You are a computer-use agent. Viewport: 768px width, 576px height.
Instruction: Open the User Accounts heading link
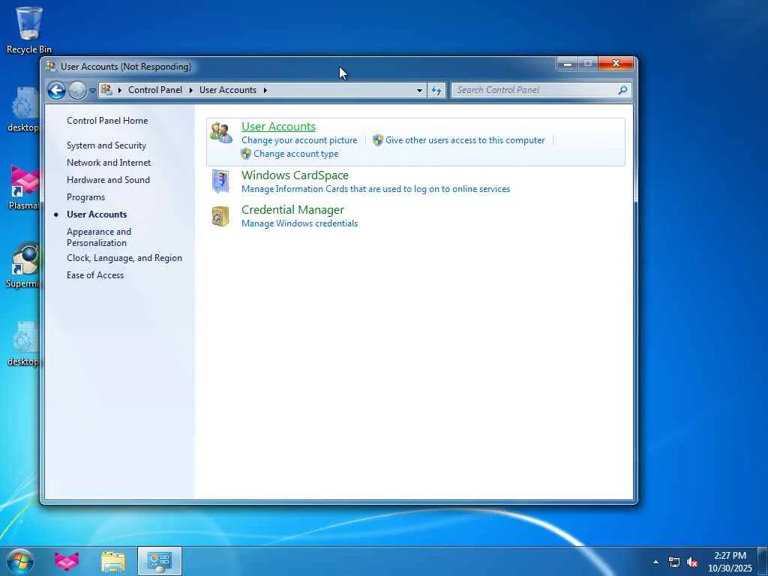click(x=278, y=126)
